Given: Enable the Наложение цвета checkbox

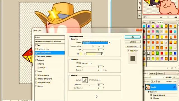Looking at the screenshot, I should click(36, 75).
